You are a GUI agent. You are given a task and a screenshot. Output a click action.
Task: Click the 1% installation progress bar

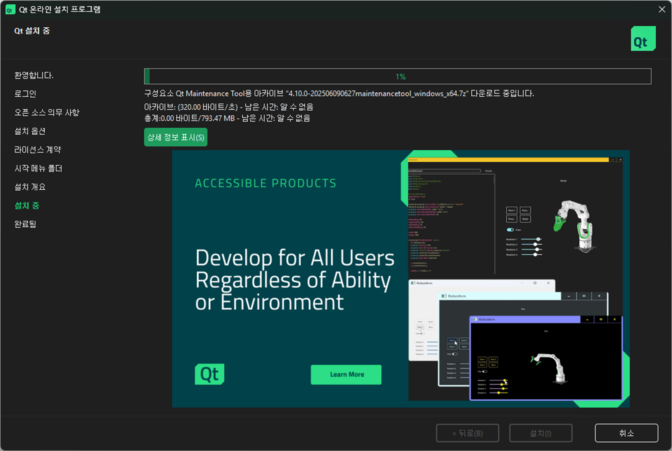[397, 76]
